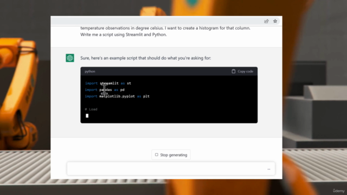Click the text 'Sure, here's an example script'

[x=108, y=58]
